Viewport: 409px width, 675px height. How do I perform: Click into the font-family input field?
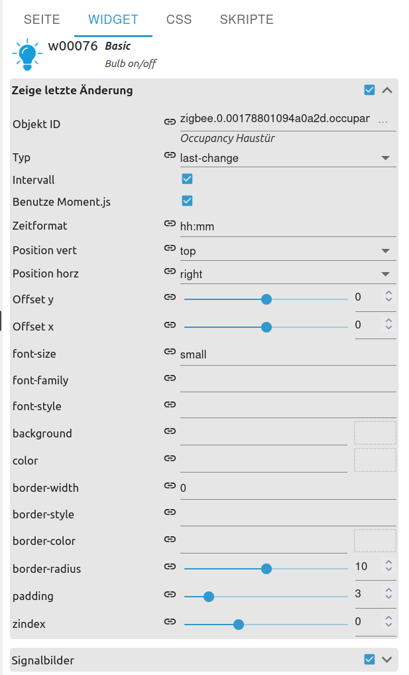288,380
